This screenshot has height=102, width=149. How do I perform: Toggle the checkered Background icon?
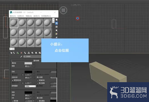pyautogui.click(x=57, y=27)
